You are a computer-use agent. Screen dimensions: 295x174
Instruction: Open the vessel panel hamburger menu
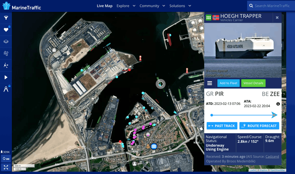click(x=209, y=83)
